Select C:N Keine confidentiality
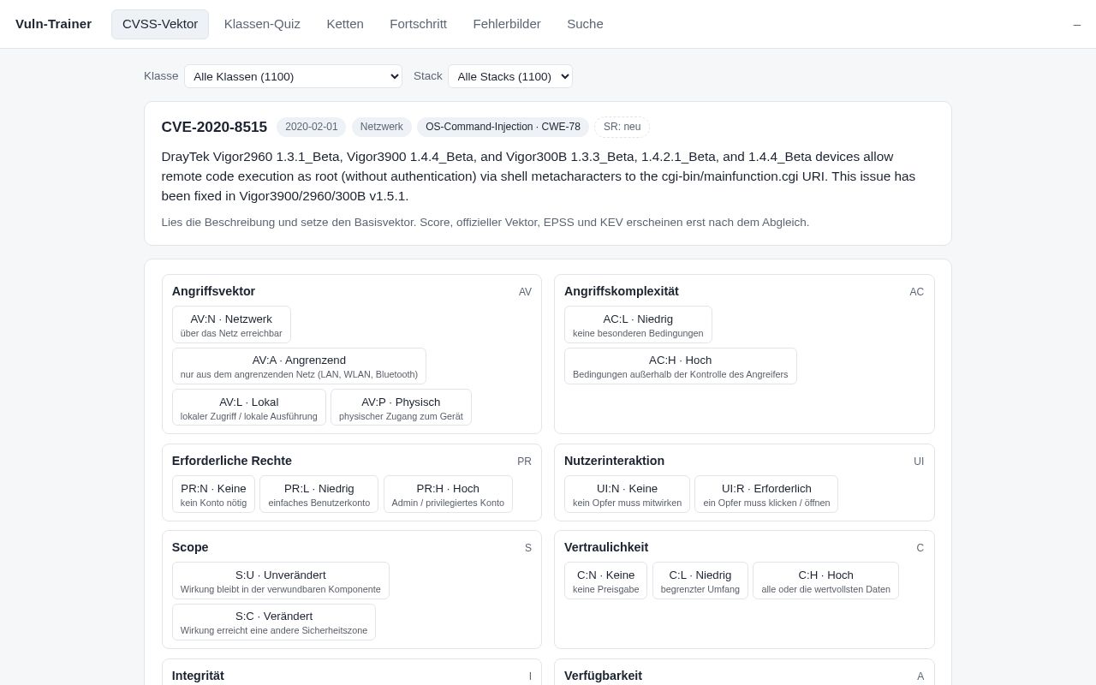Screen dimensions: 1096x685 (x=605, y=581)
